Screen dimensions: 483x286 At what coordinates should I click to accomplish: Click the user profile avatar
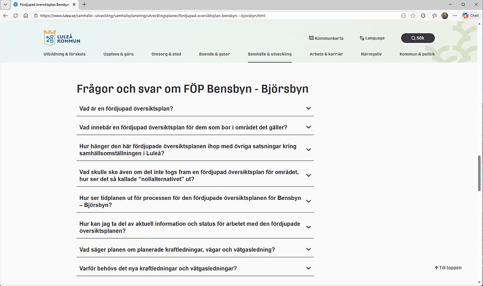[x=445, y=15]
